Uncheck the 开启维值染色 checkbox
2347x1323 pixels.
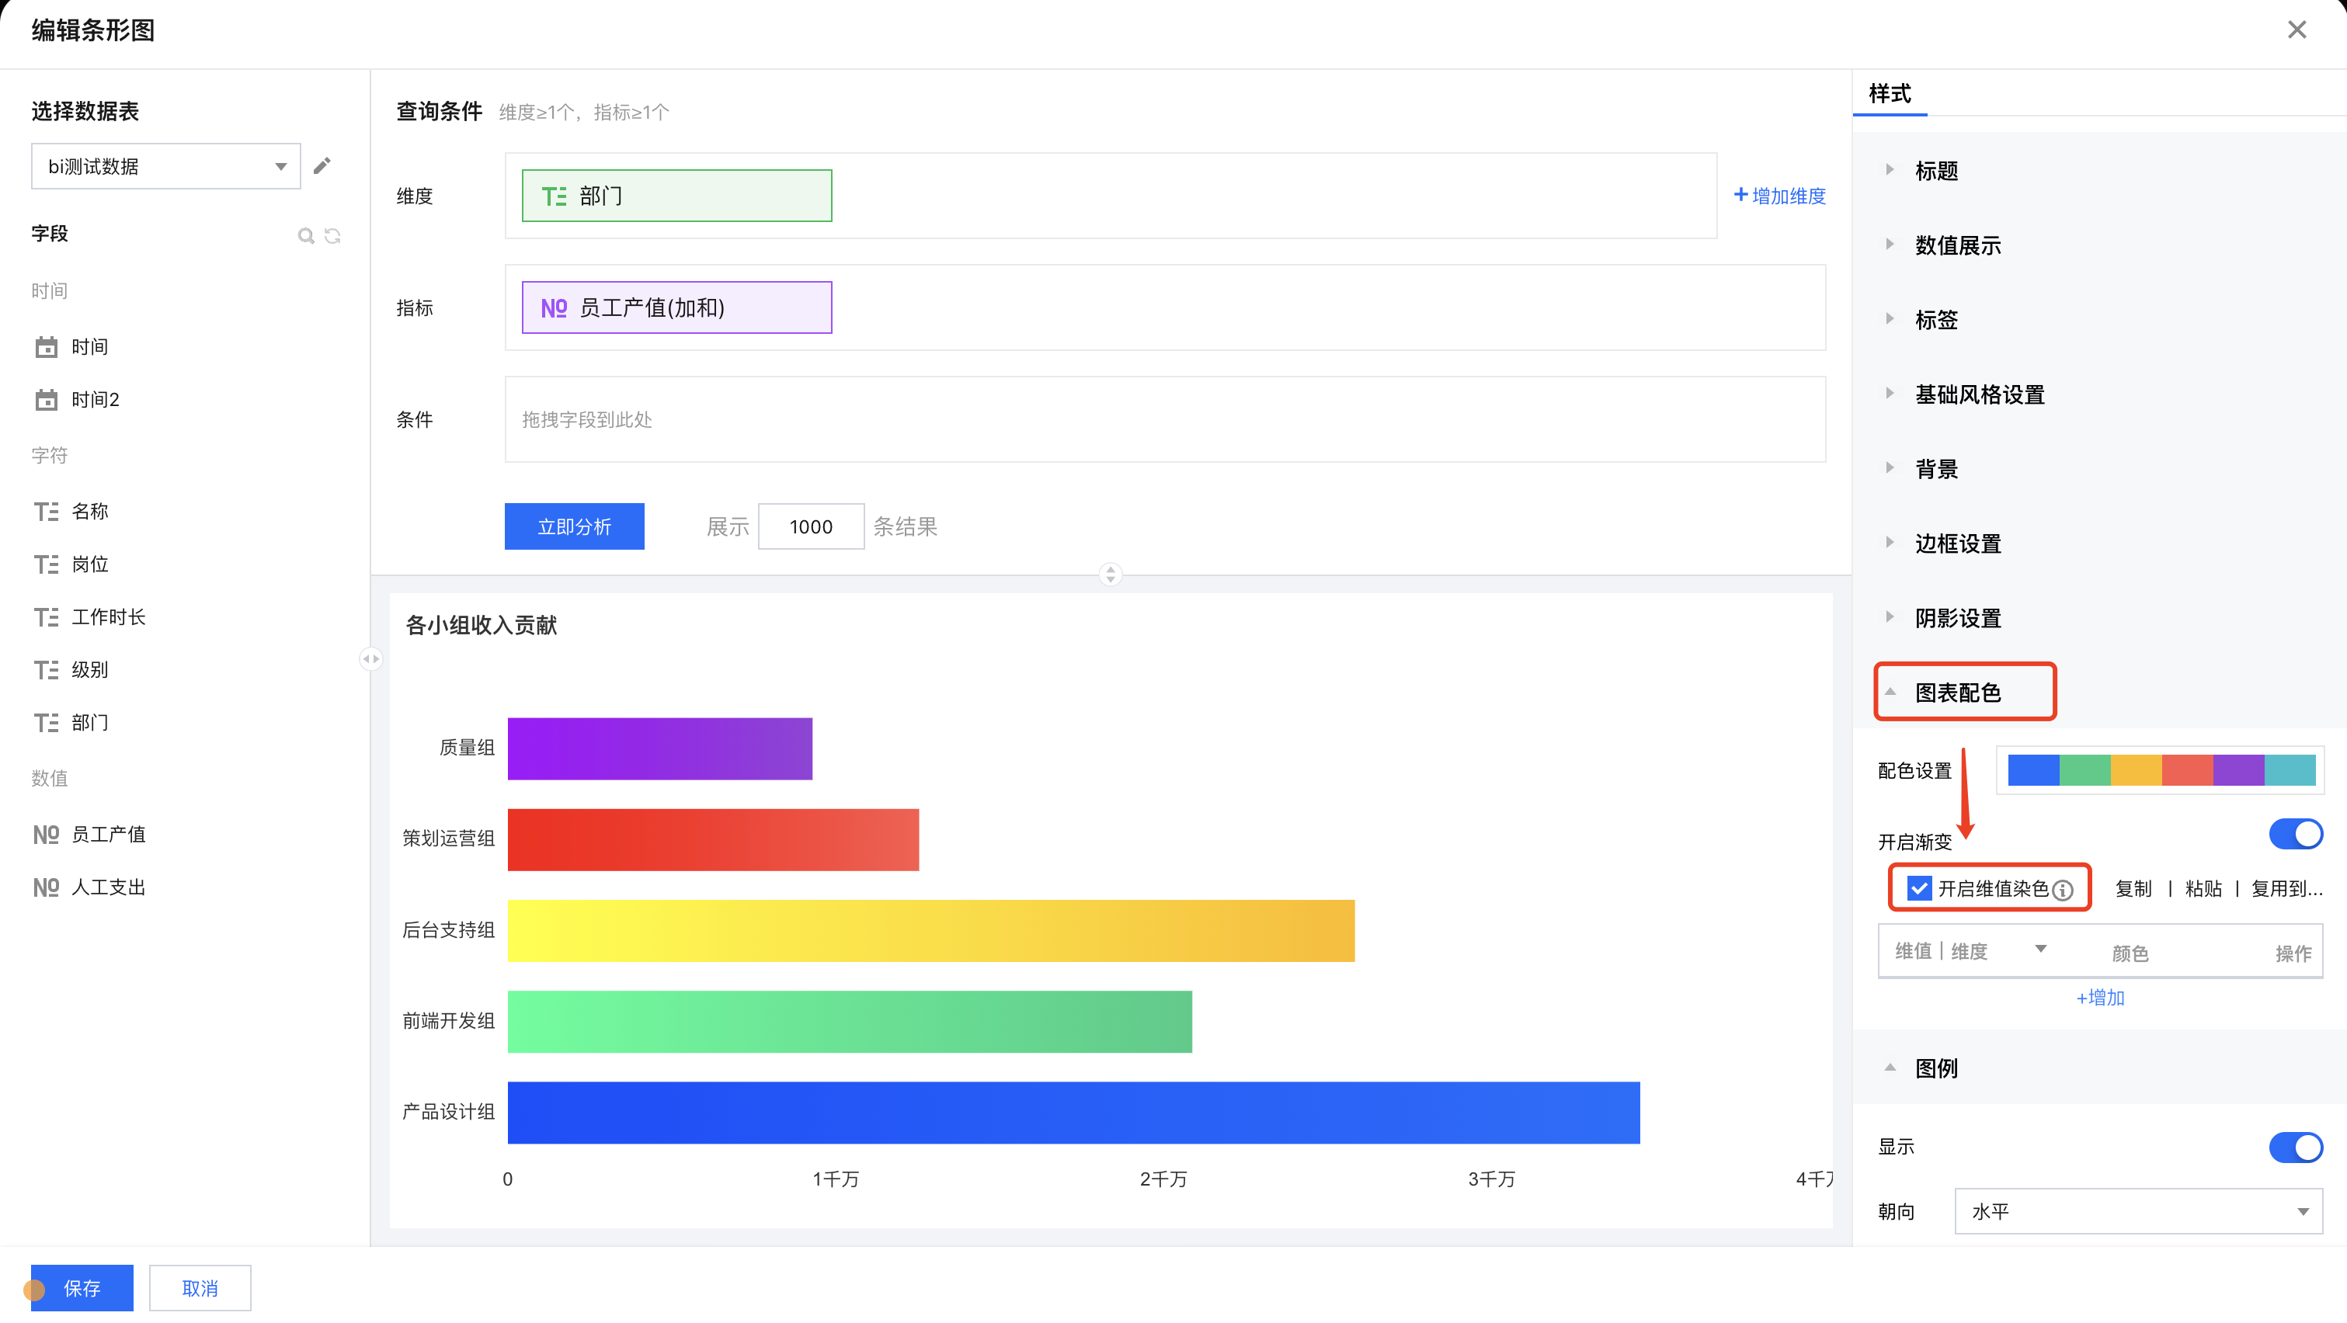(1919, 887)
